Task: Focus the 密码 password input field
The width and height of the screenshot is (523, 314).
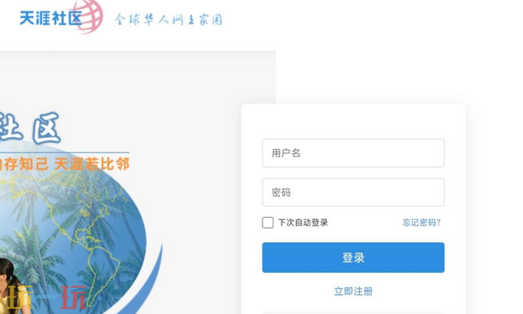Action: tap(353, 192)
